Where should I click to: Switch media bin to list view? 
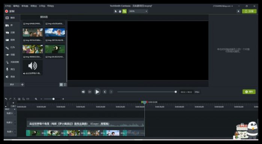[65, 85]
